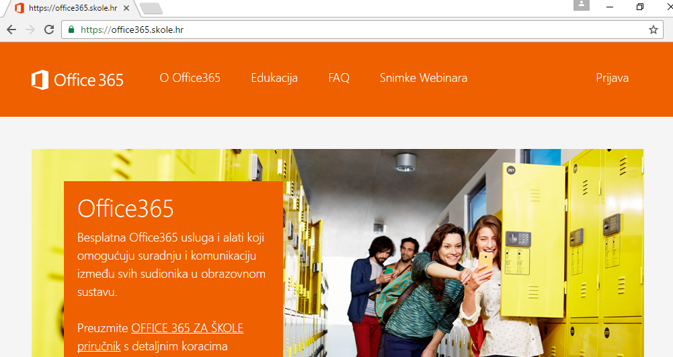
Task: Open the Chrome user profile icon
Action: pyautogui.click(x=582, y=5)
